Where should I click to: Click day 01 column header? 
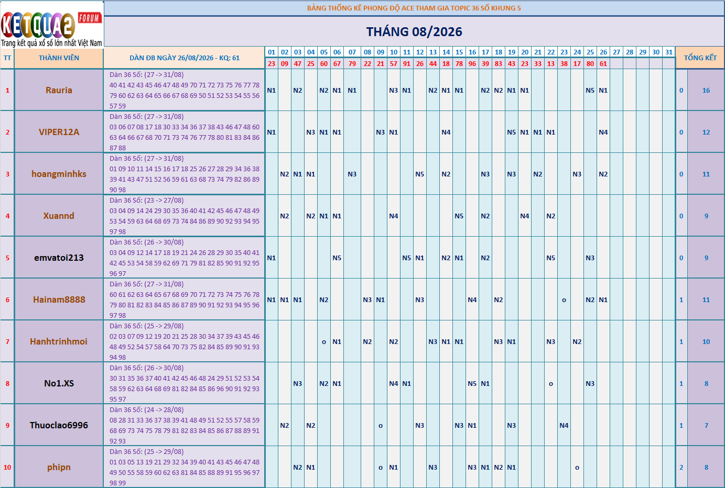[x=272, y=52]
